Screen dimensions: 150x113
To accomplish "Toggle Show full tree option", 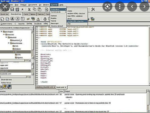I will (x=6, y=80).
